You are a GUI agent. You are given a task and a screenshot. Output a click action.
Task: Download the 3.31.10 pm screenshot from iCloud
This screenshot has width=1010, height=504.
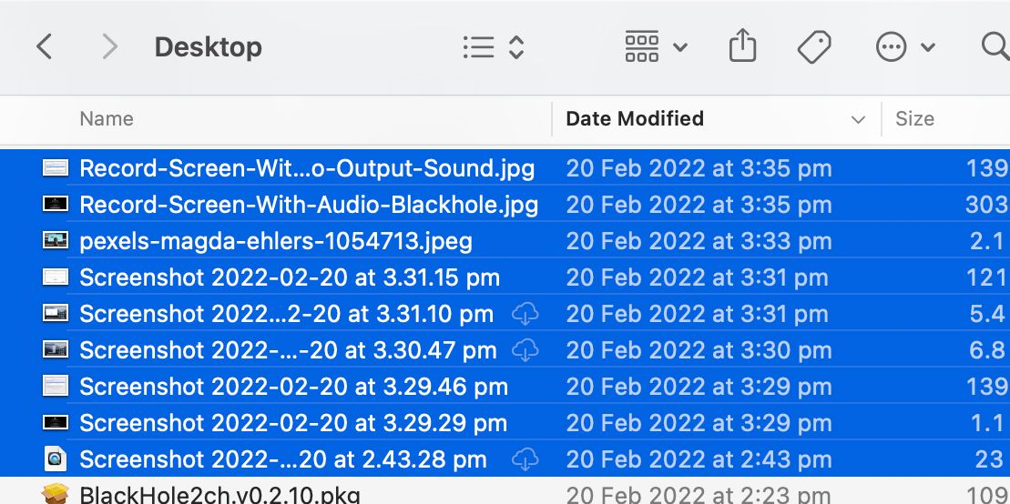(525, 315)
